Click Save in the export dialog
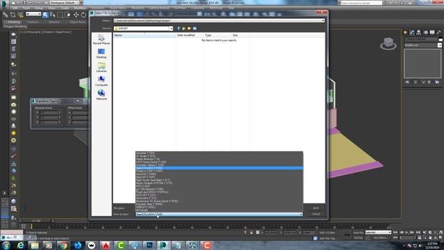The width and height of the screenshot is (444, 250). [316, 208]
